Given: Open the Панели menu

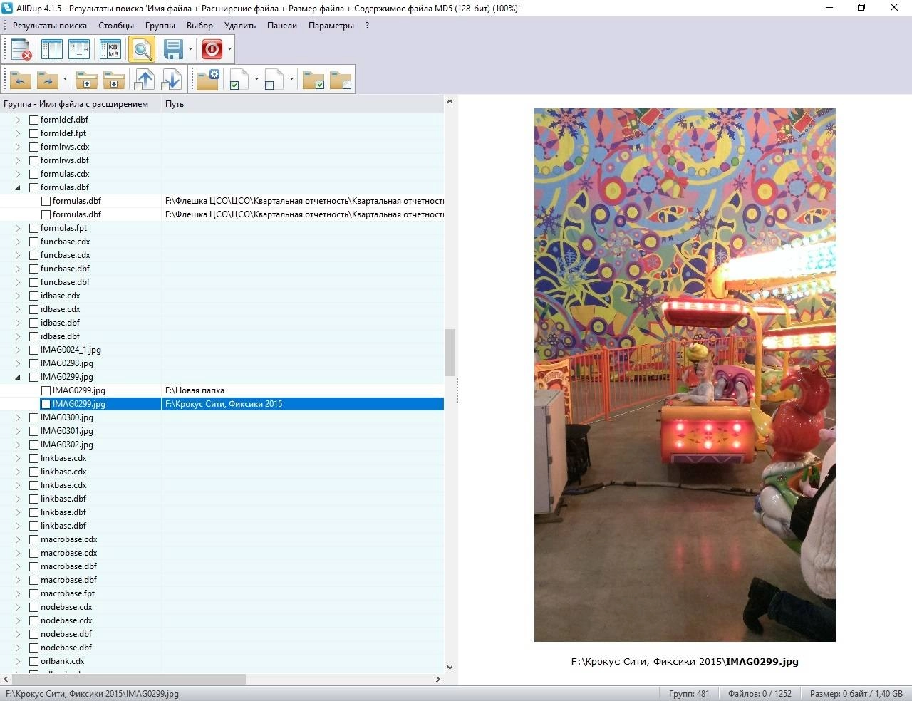Looking at the screenshot, I should coord(282,26).
